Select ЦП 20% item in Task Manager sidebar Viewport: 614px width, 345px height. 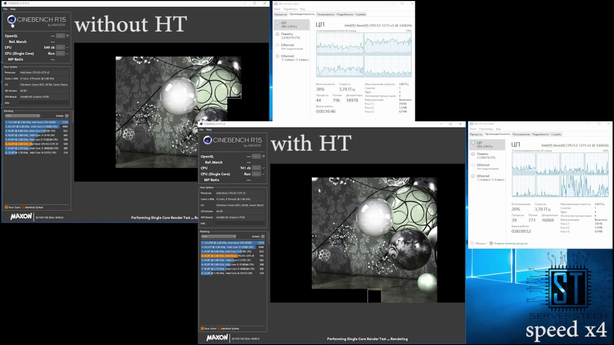(x=487, y=144)
